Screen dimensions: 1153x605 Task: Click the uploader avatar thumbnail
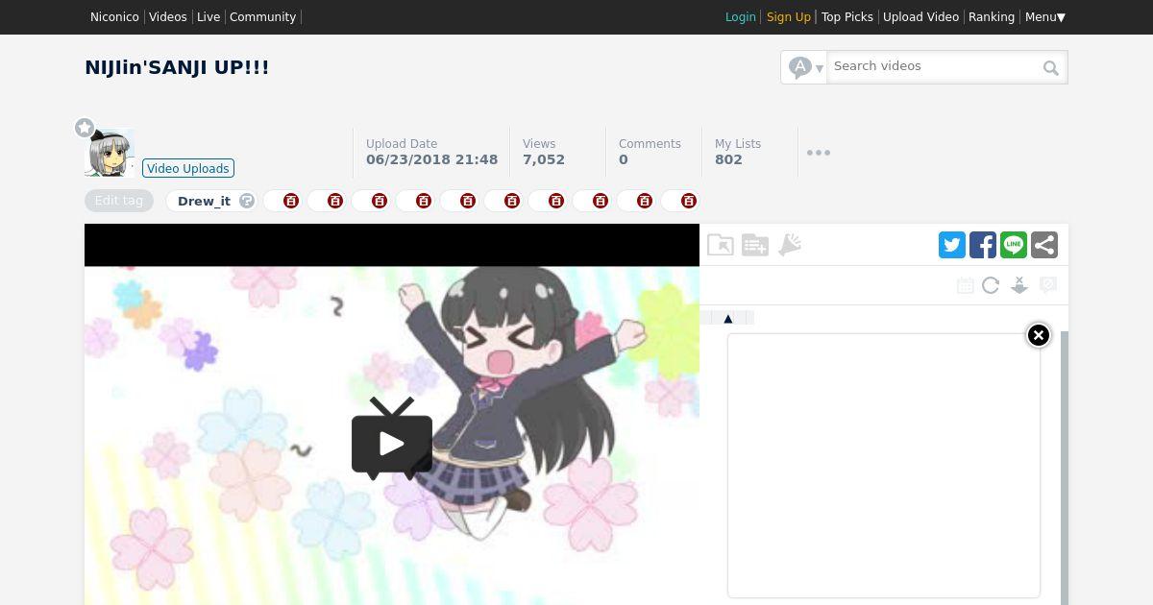click(110, 153)
